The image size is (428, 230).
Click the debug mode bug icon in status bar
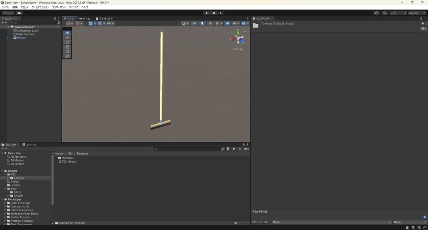pos(407,228)
